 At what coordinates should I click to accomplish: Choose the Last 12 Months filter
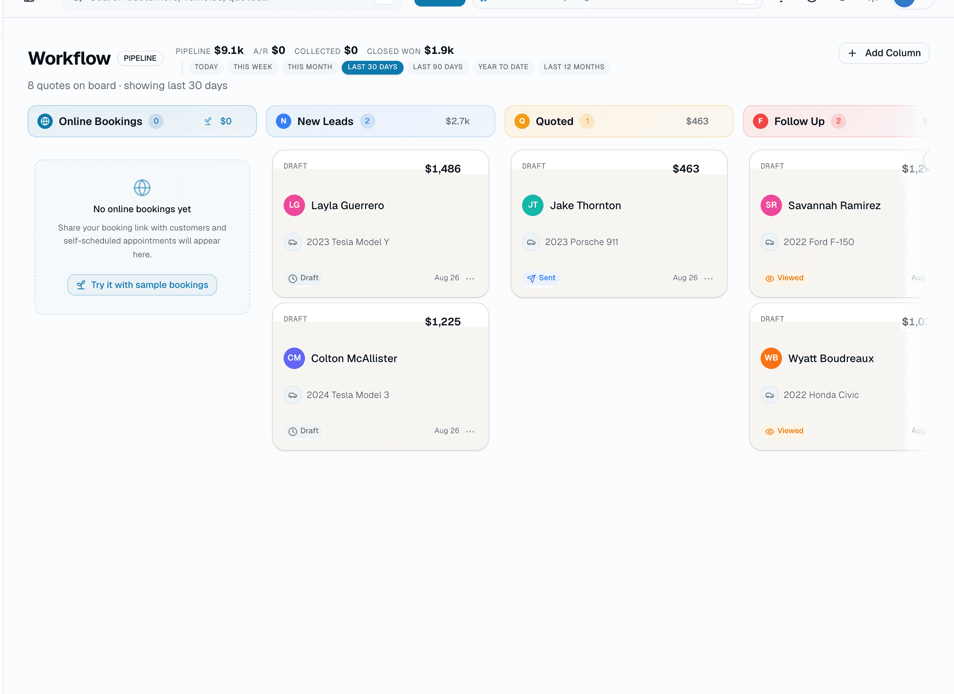coord(574,67)
